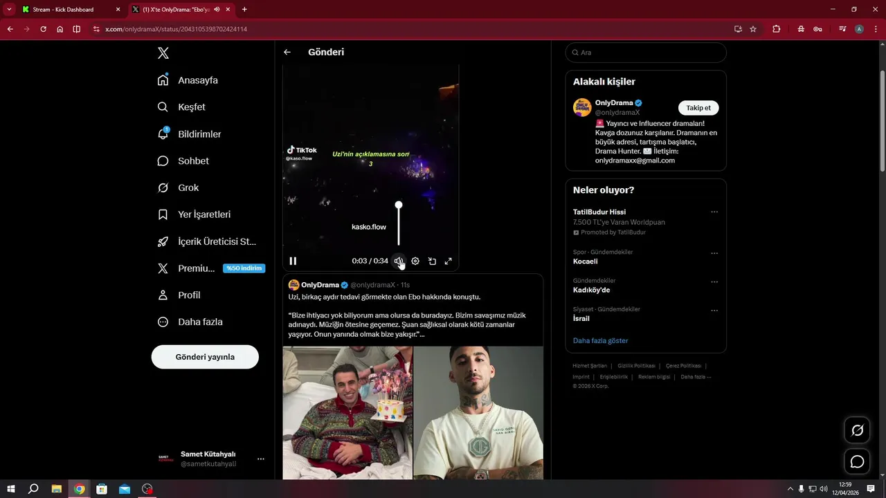The width and height of the screenshot is (886, 498).
Task: Enter fullscreen on the video
Action: coord(449,261)
